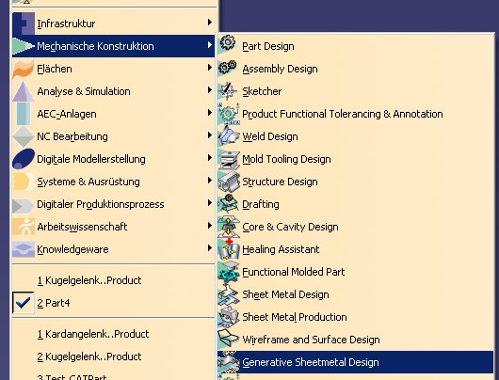
Task: Click the Wireframe and Surface Design icon
Action: coord(228,338)
